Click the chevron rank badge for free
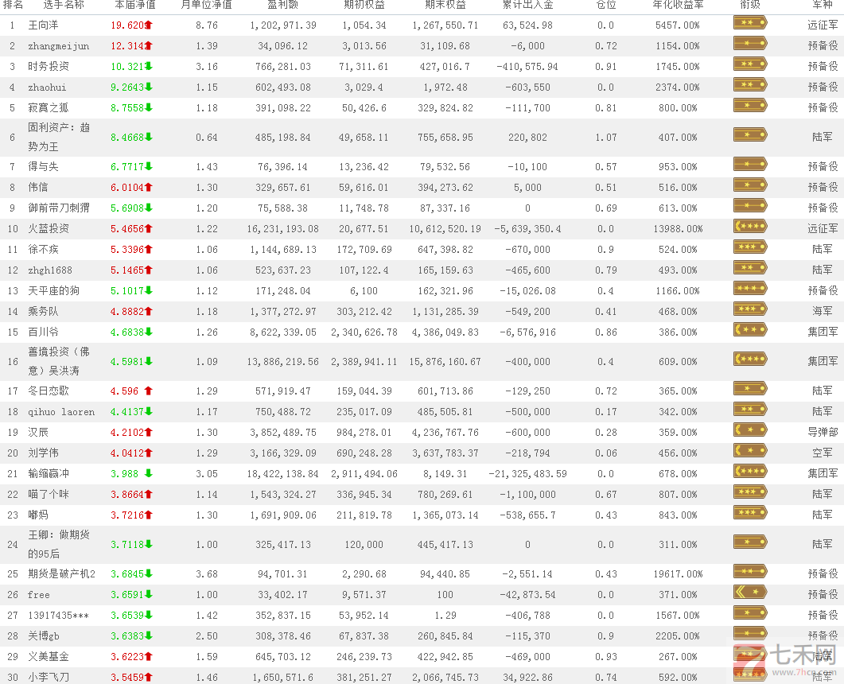844x684 pixels. (x=750, y=593)
